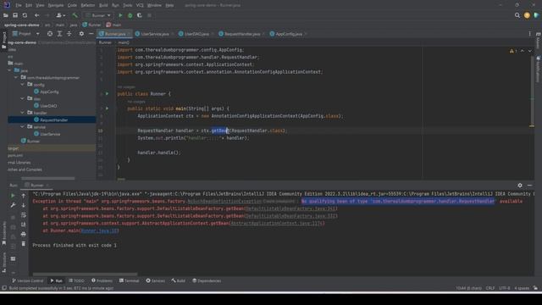
Task: Open Terminal tool window button
Action: pos(130,280)
